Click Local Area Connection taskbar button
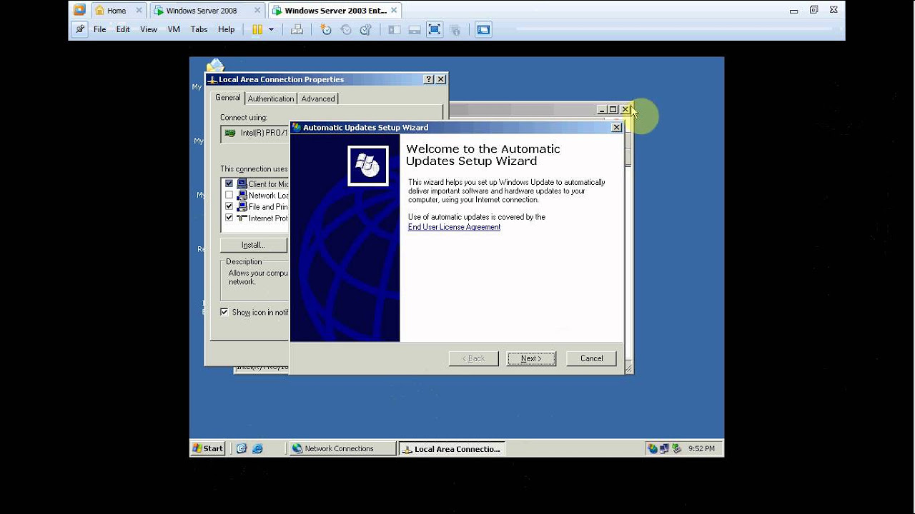 452,449
